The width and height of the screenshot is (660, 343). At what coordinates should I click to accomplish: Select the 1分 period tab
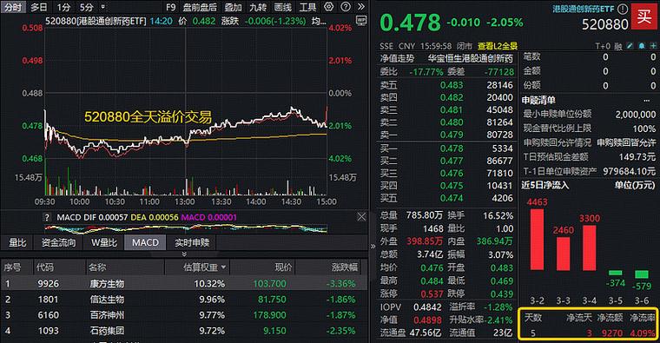tap(63, 7)
